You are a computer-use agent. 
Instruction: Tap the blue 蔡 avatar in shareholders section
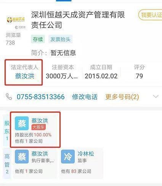22,123
